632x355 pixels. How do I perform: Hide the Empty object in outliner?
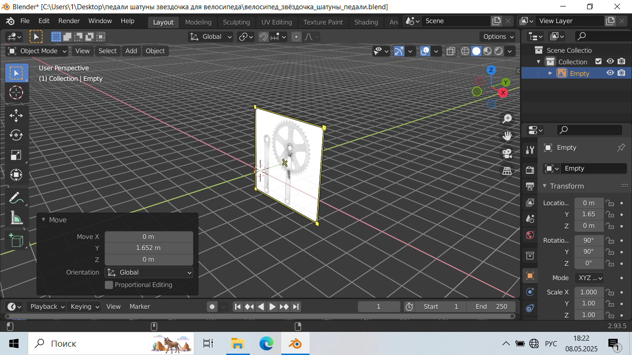coord(610,73)
